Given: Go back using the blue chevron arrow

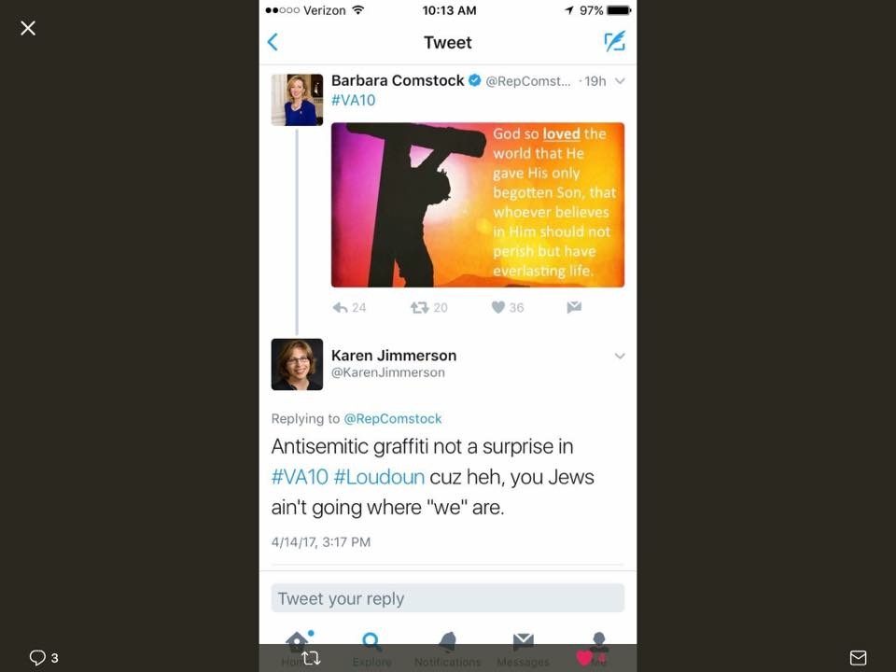Looking at the screenshot, I should (273, 42).
